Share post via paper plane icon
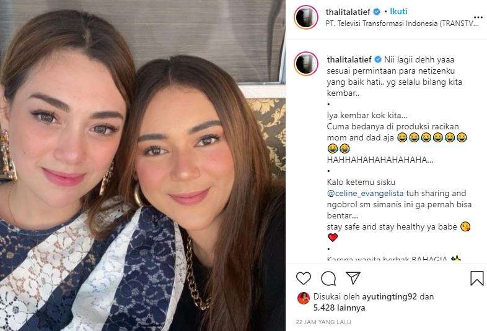This screenshot has height=331, width=487. click(353, 278)
